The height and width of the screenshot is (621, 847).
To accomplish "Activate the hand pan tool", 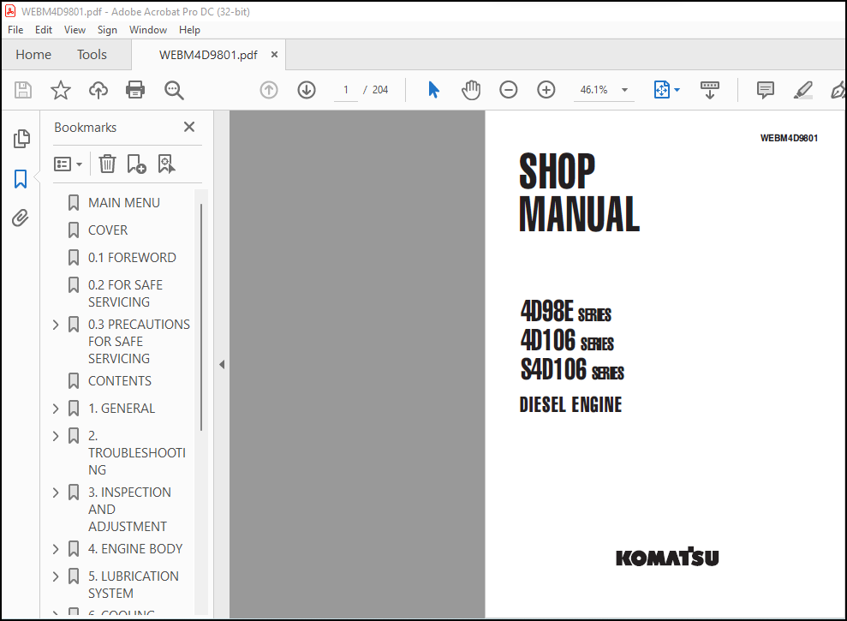I will (471, 90).
